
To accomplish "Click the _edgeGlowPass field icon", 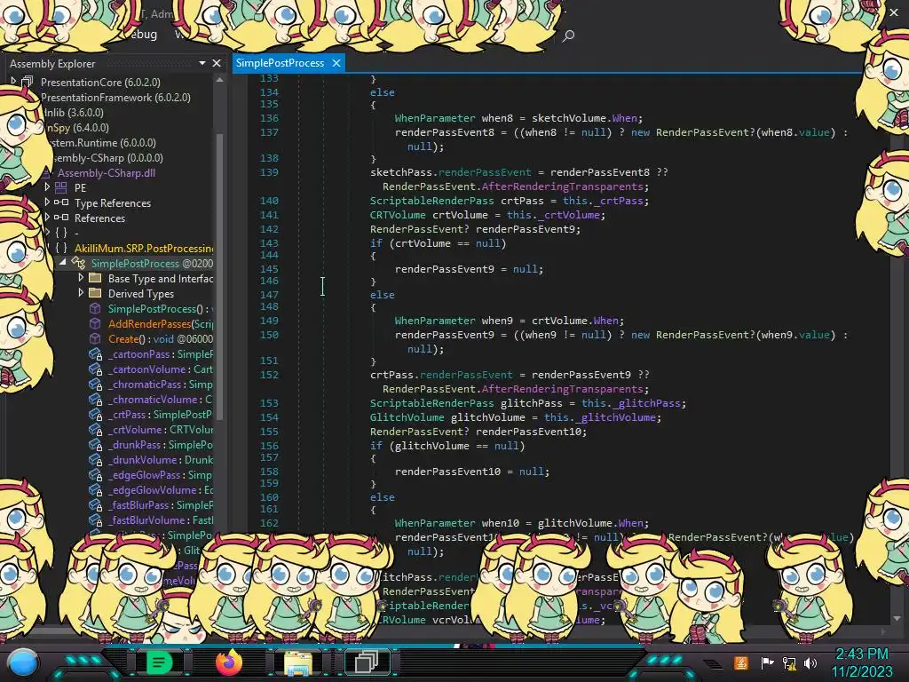I will (96, 475).
